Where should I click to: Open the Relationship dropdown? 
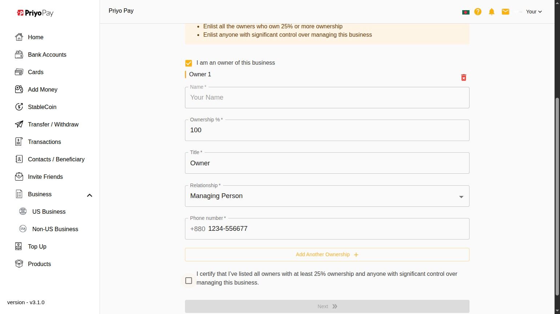(x=327, y=196)
